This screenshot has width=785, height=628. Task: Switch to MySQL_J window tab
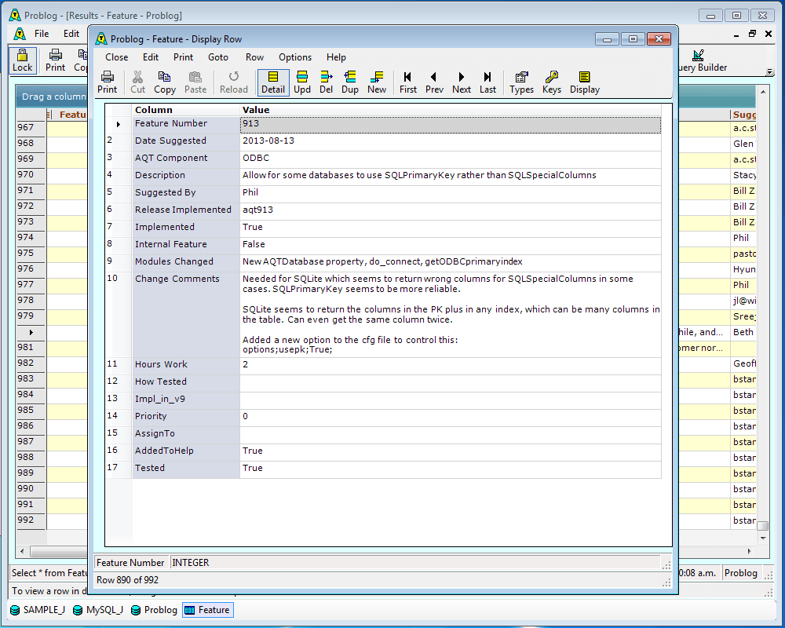99,610
